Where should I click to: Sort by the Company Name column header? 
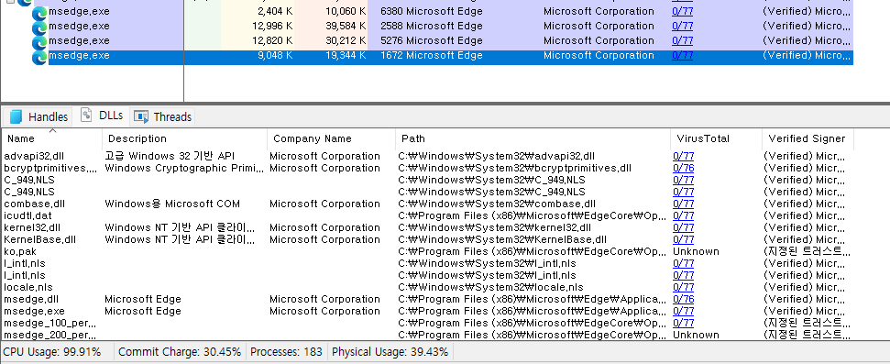tap(331, 138)
